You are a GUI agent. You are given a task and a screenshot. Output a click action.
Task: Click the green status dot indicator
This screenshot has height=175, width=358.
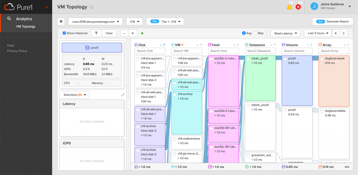[142, 33]
